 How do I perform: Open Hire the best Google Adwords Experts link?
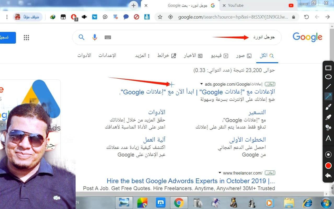point(191,181)
